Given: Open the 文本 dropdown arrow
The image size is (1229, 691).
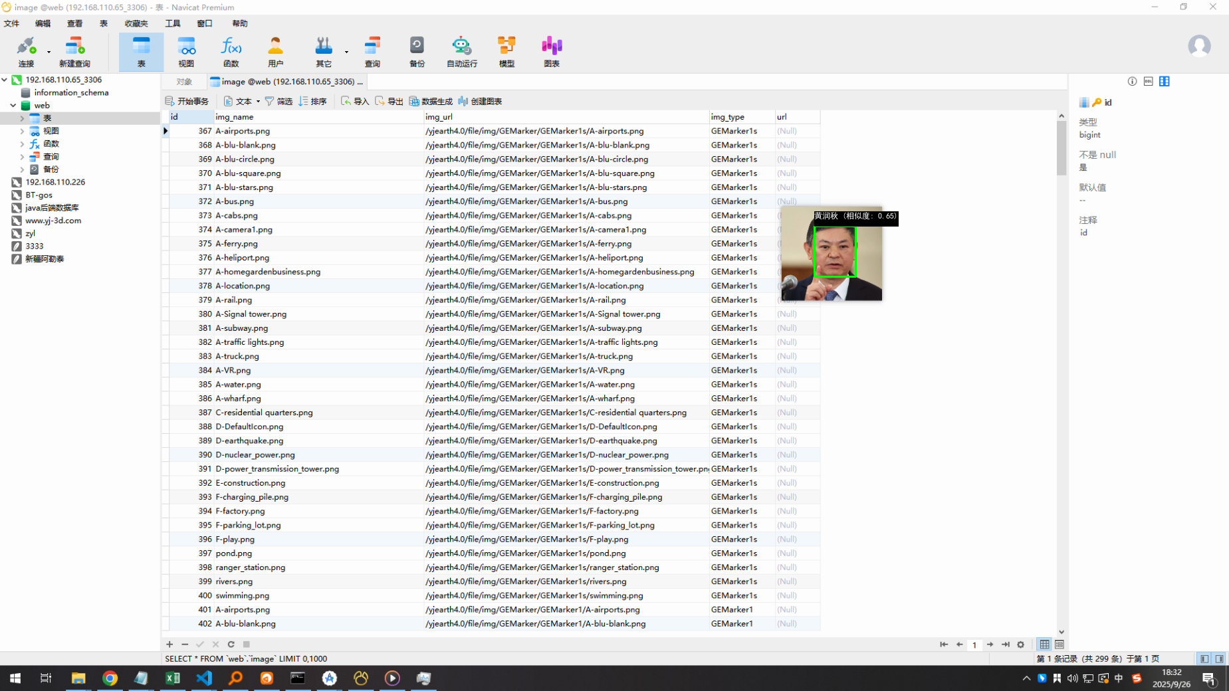Looking at the screenshot, I should coord(258,102).
